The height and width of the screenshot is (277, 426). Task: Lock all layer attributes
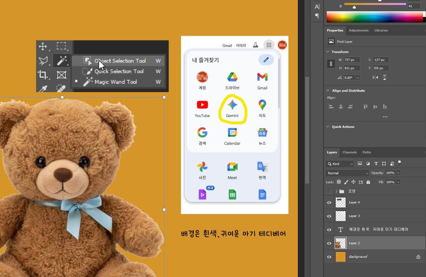pos(368,182)
